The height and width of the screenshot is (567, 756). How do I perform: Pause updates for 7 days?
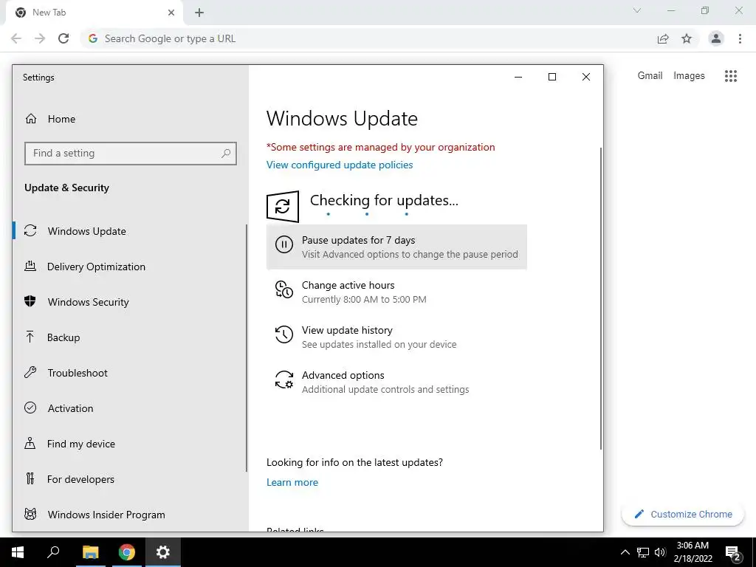(x=396, y=247)
